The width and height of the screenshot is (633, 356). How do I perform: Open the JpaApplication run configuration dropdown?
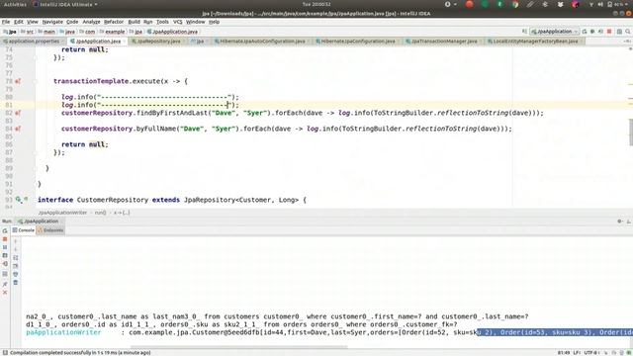click(x=555, y=32)
